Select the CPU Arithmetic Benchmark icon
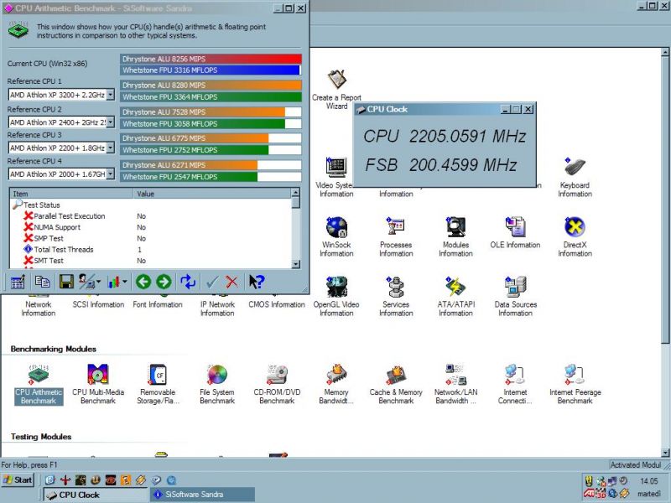Viewport: 671px width, 503px height. pyautogui.click(x=39, y=384)
